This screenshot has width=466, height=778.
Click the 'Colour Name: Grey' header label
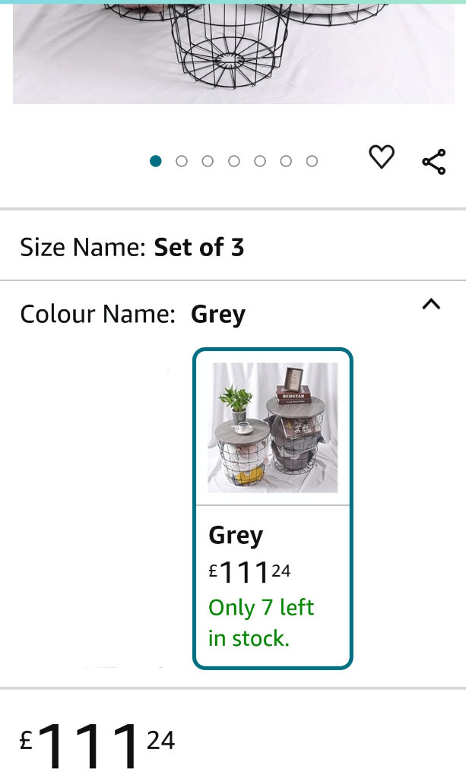coord(97,315)
